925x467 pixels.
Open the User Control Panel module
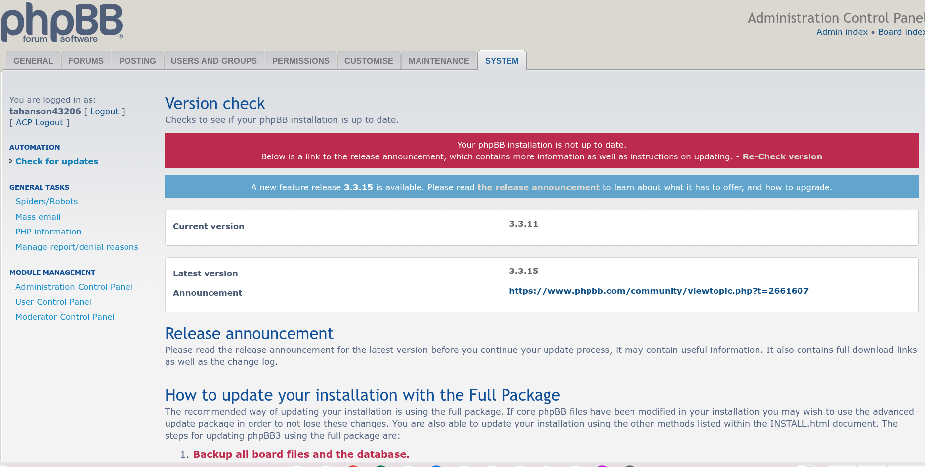coord(53,302)
